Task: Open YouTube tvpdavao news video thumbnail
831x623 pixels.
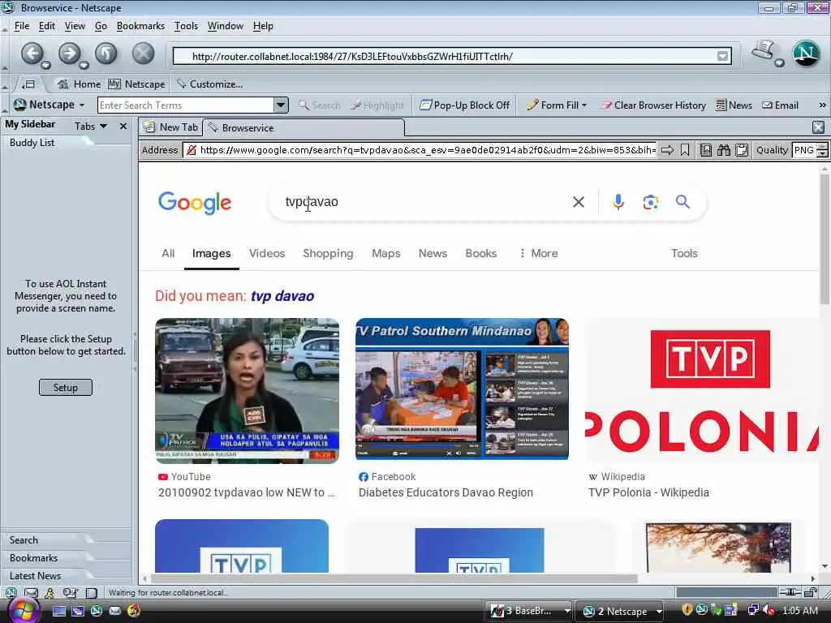Action: click(247, 391)
